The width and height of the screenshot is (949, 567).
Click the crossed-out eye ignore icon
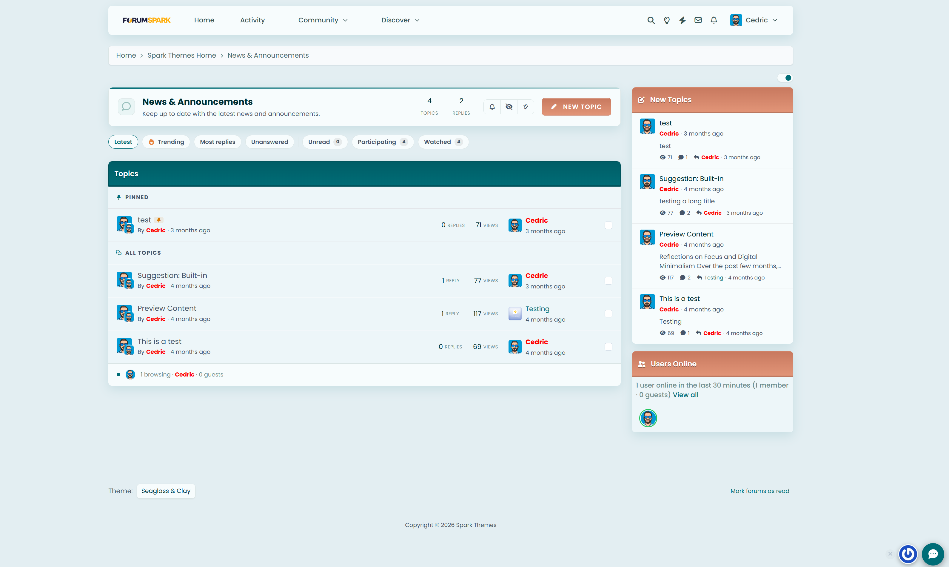(509, 107)
